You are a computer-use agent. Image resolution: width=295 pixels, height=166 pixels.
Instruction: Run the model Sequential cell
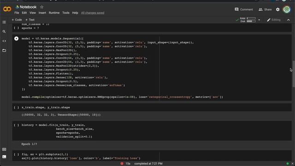coord(17,39)
